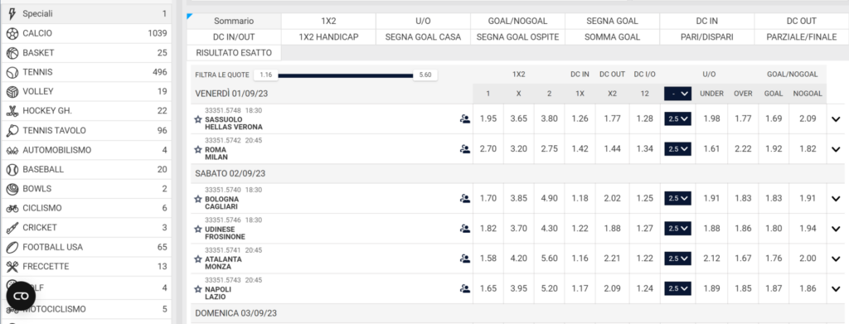Click the HOCKEY GH. sticks icon
The height and width of the screenshot is (324, 849).
pyautogui.click(x=12, y=111)
